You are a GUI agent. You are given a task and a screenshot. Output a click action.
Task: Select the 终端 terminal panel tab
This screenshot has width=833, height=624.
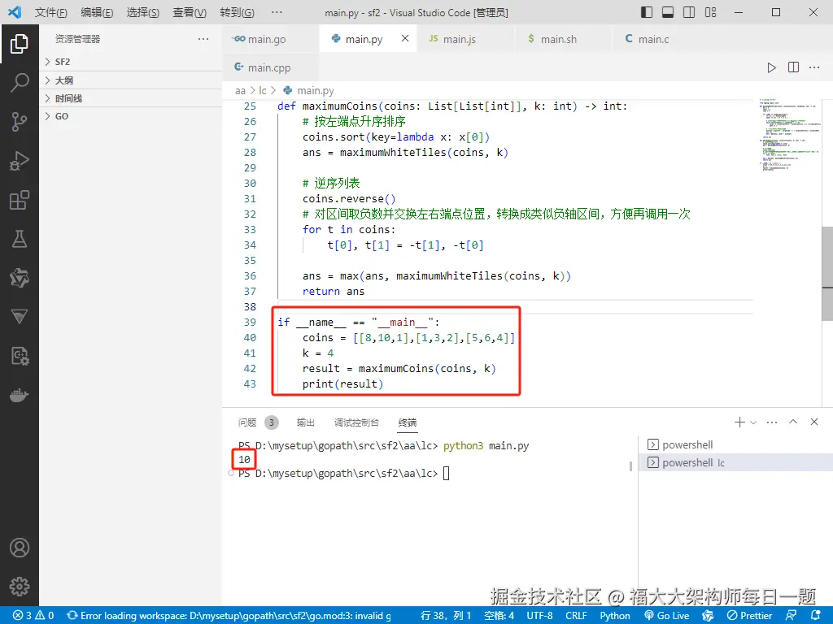408,422
